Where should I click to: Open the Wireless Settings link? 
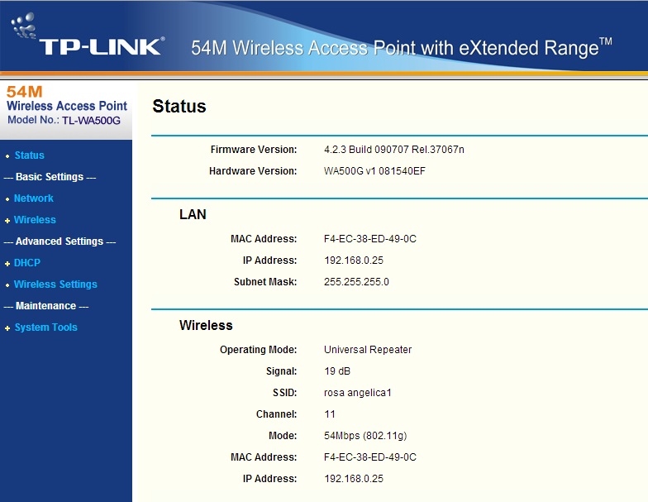(55, 284)
